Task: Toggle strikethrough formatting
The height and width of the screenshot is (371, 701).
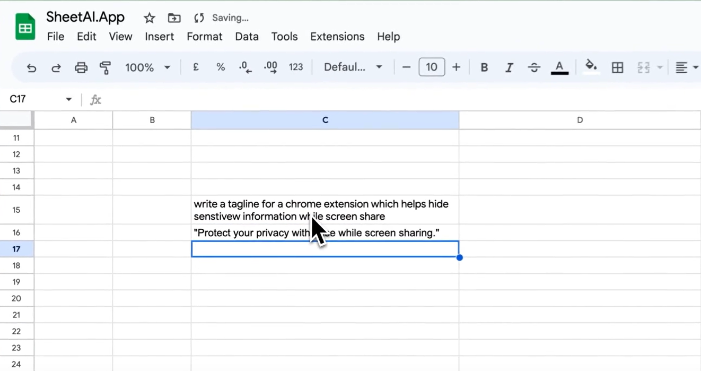Action: coord(534,67)
